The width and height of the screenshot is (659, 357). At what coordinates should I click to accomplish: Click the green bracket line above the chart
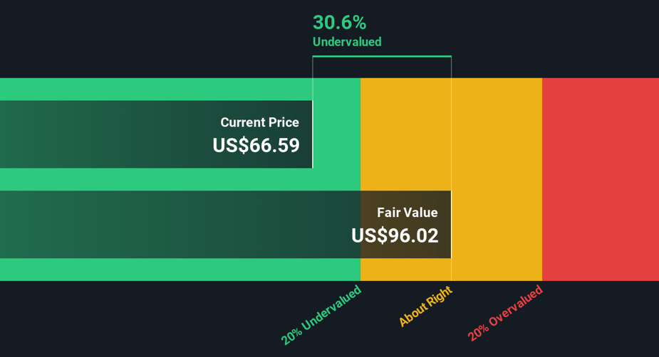[x=382, y=56]
